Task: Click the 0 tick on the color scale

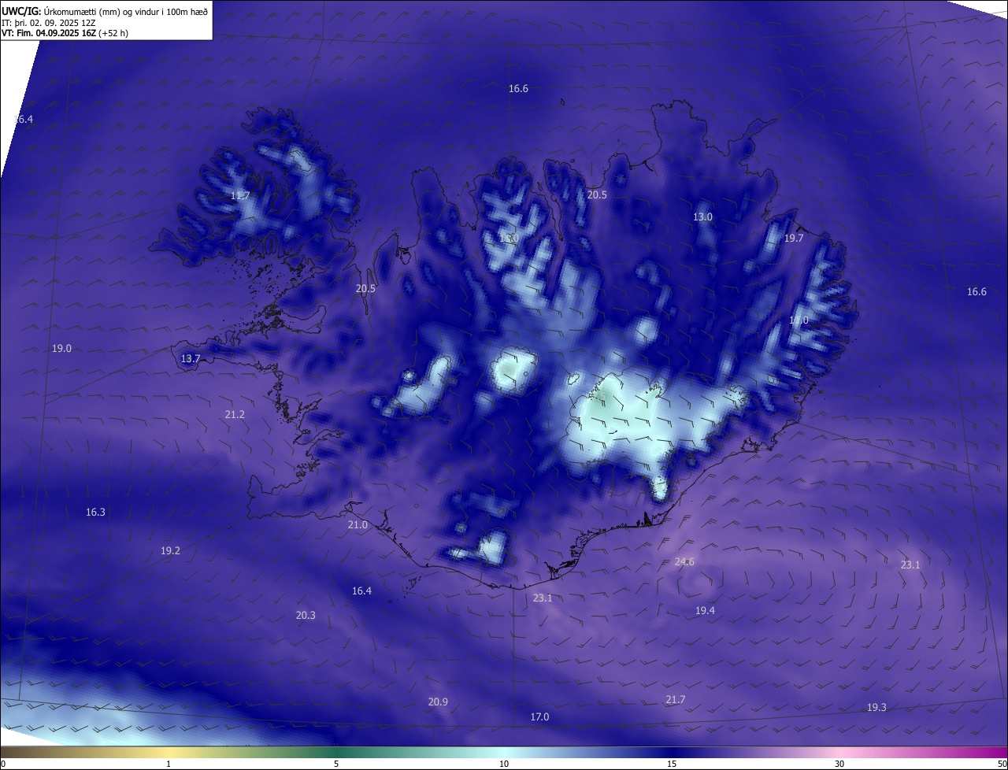Action: [3, 764]
